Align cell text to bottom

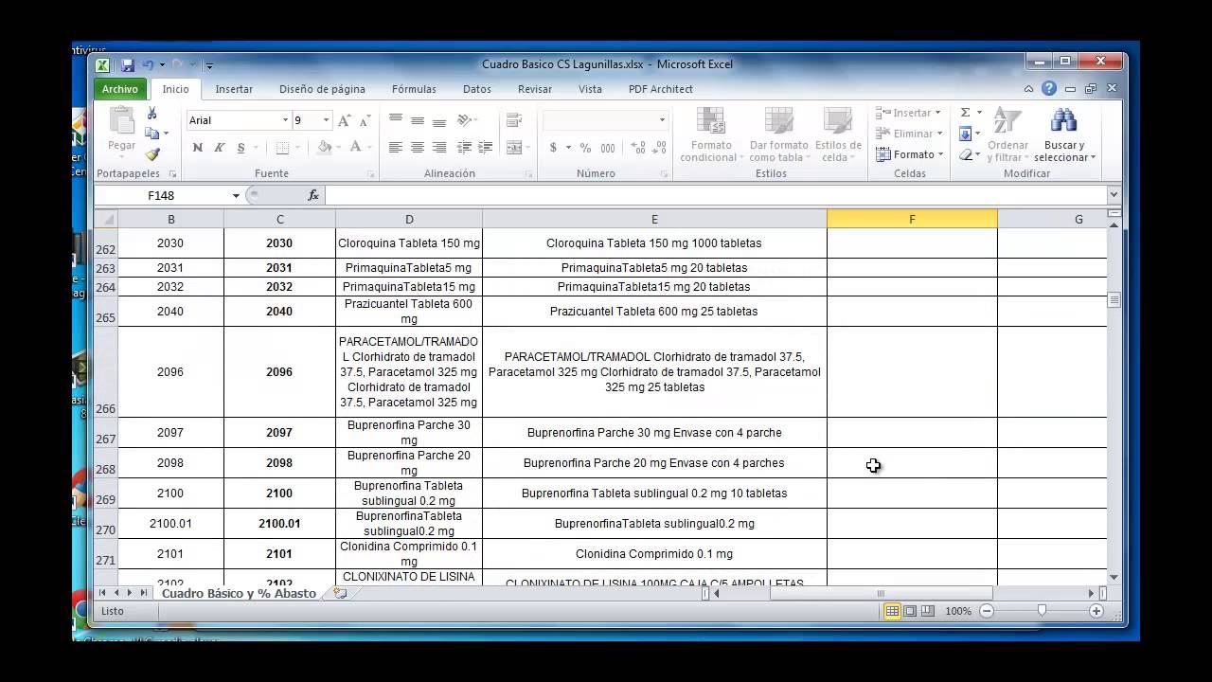[x=439, y=120]
